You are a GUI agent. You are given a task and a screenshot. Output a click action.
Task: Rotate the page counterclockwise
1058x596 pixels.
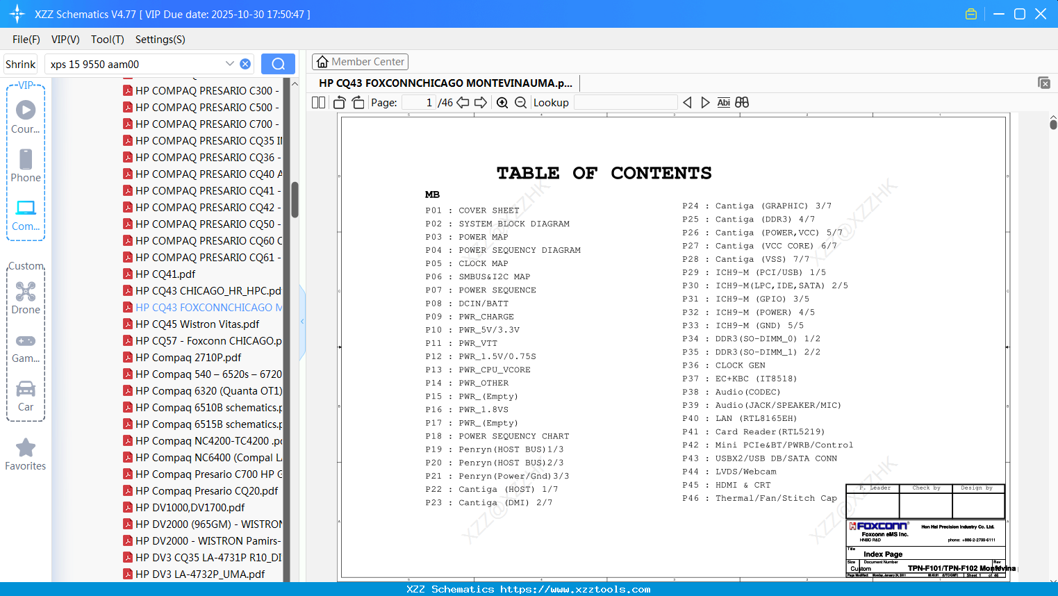tap(340, 103)
